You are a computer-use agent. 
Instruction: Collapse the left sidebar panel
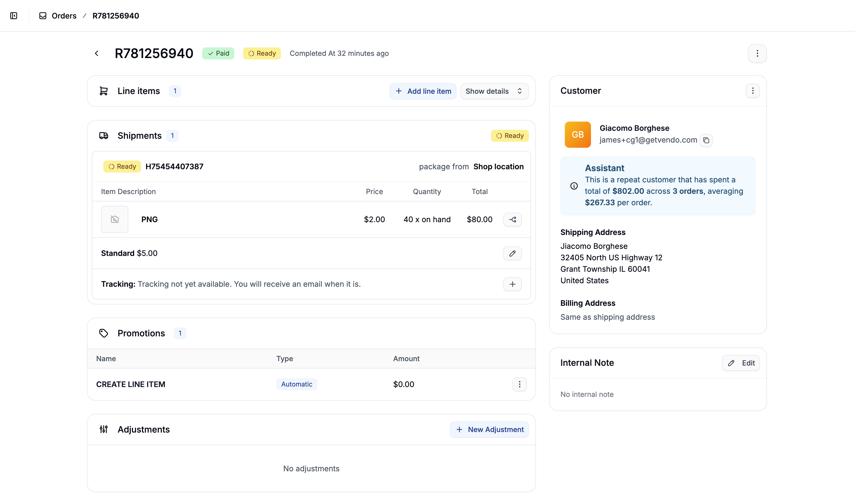point(14,16)
